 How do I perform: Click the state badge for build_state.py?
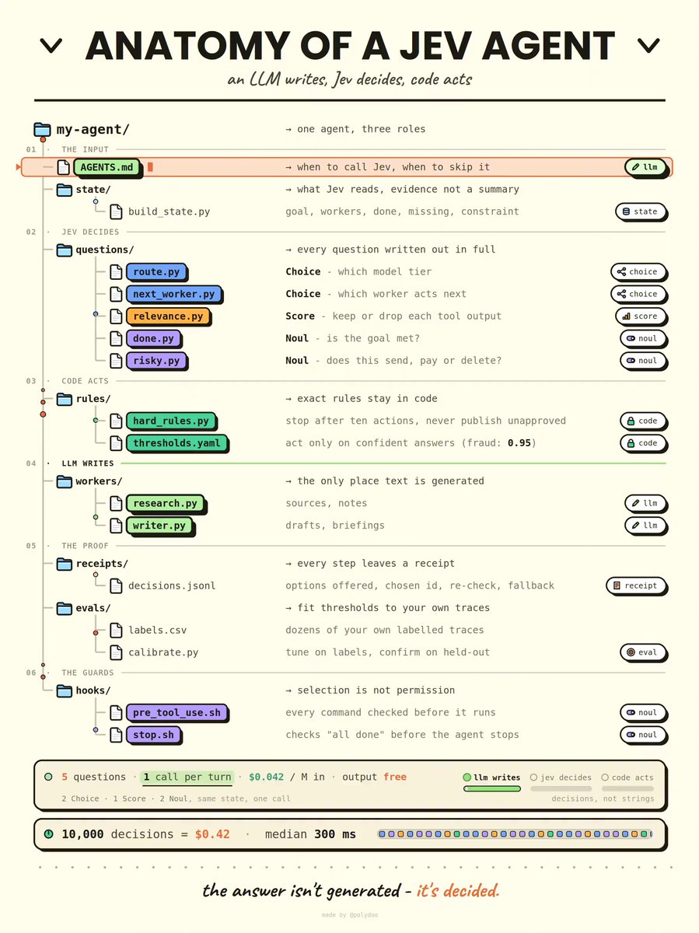point(640,211)
